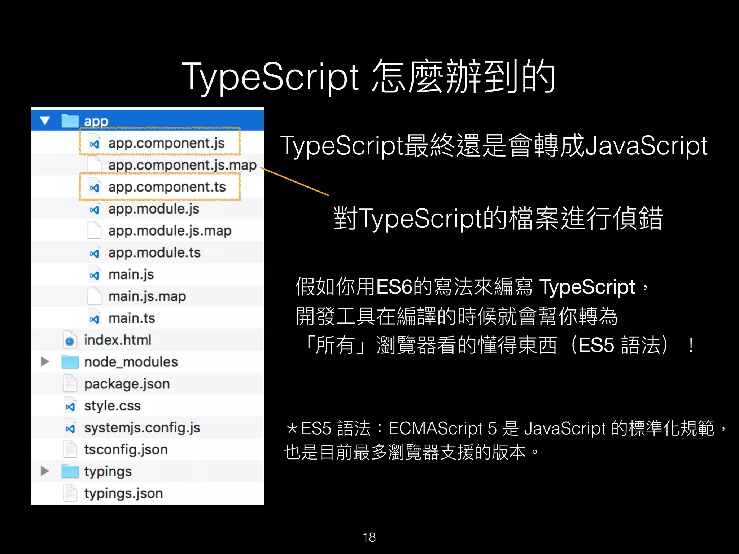The image size is (739, 554).
Task: Select the typings.json file name
Action: point(123,494)
